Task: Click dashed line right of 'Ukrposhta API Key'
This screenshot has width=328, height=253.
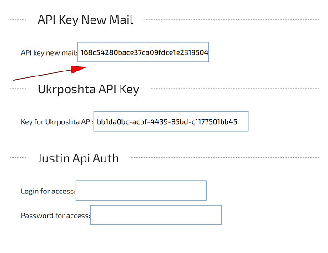Action: pos(234,88)
